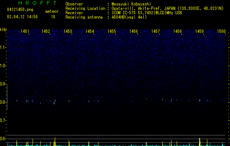Click the Observer field label
The width and height of the screenshot is (230, 146).
tap(74, 4)
